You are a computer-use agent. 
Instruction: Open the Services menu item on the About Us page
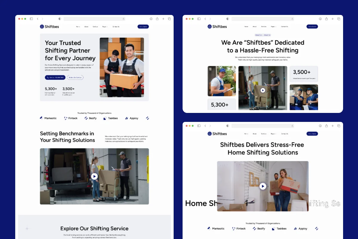point(264,27)
